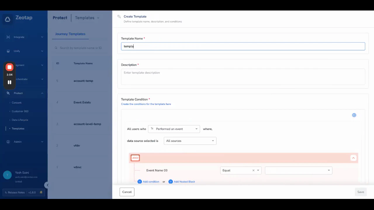Switch to the Journey Templates tab
Viewport: 374px width, 210px height.
click(70, 34)
